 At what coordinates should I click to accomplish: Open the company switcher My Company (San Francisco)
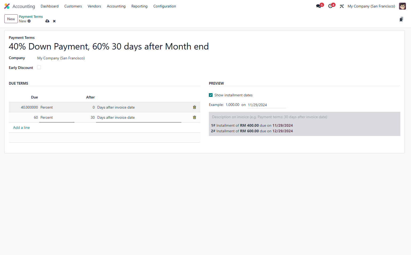[371, 6]
